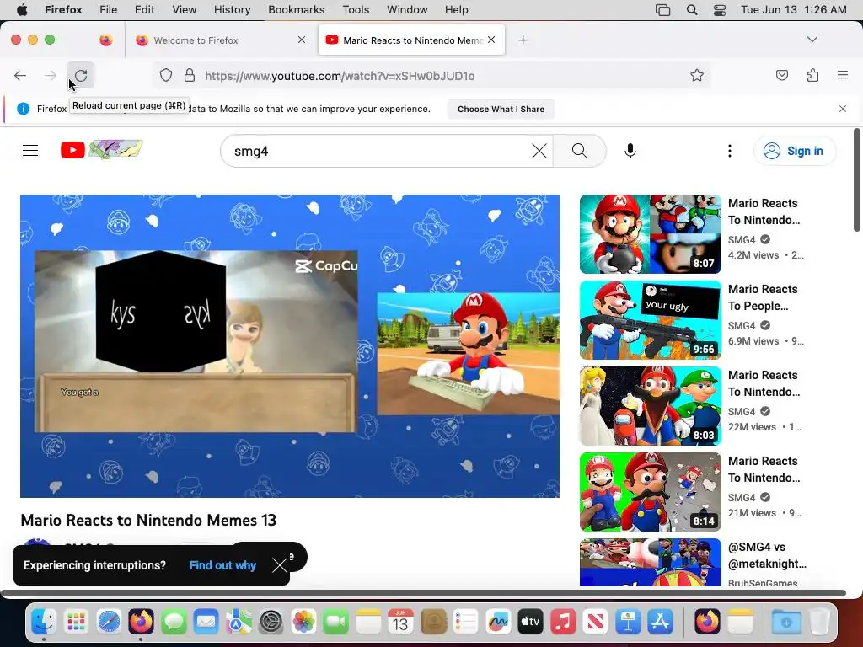Image resolution: width=863 pixels, height=647 pixels.
Task: Click the YouTube search magnifier button
Action: 580,151
